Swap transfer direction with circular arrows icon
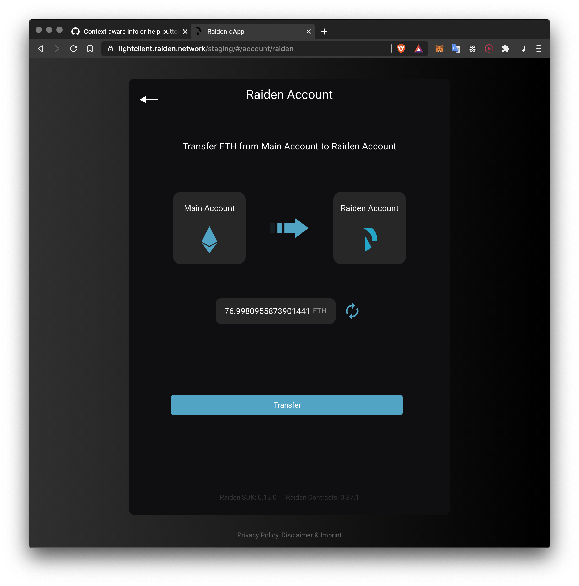The width and height of the screenshot is (579, 586). coord(352,311)
